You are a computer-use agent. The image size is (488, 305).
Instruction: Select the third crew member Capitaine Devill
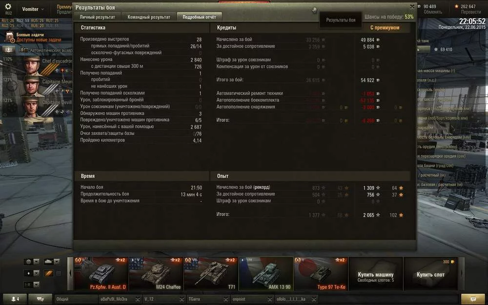32,107
